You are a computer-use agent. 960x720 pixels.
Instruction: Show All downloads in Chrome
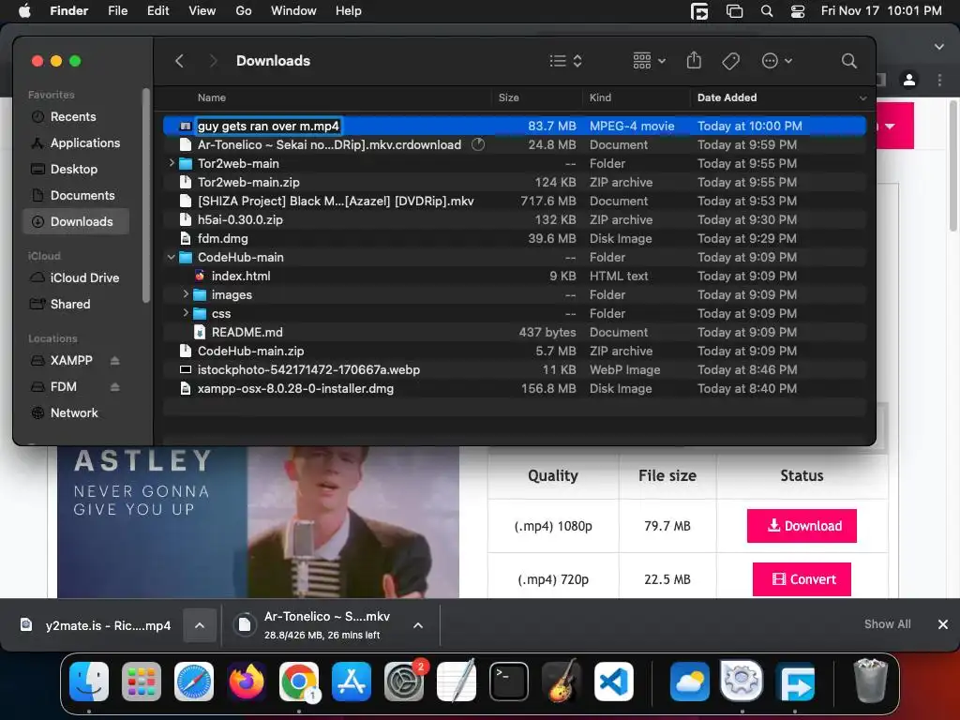click(x=887, y=623)
